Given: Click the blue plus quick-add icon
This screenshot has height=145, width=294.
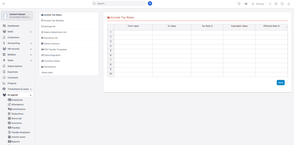Looking at the screenshot, I should pos(150,3).
